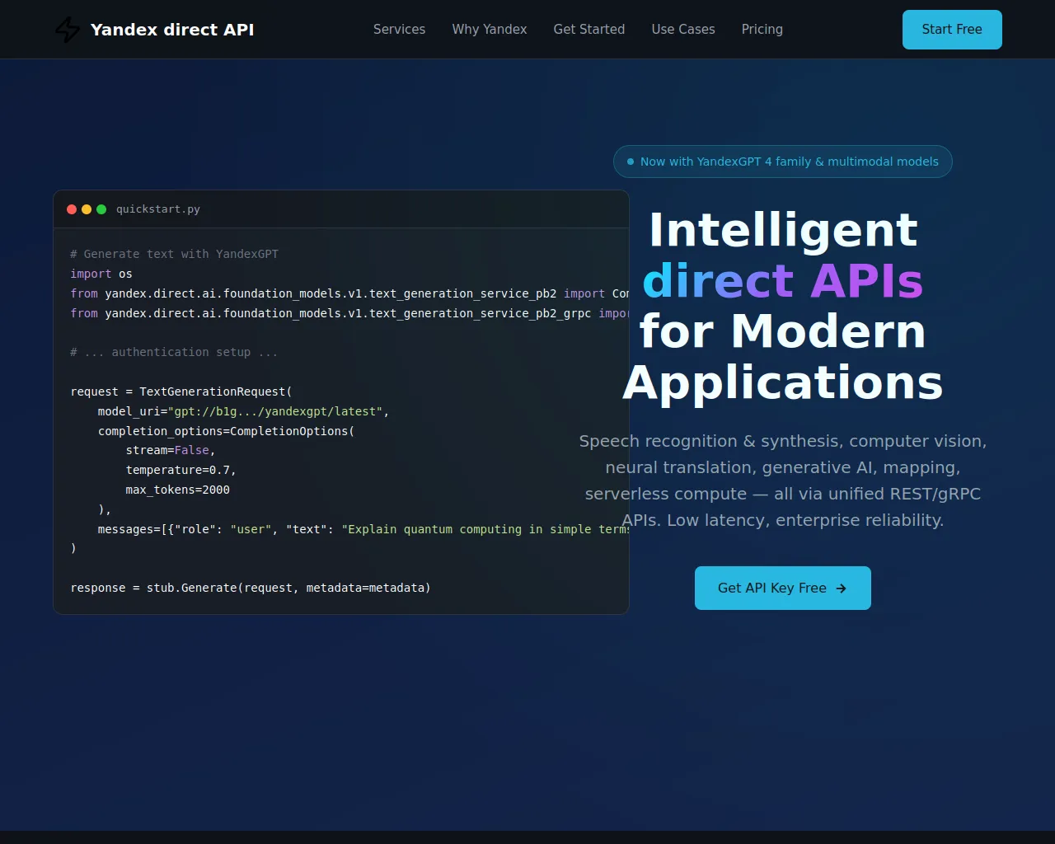Click the blue dot in announcement badge

click(x=631, y=162)
